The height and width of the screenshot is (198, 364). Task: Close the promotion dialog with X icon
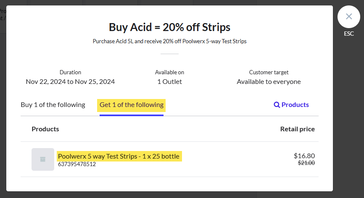click(349, 17)
